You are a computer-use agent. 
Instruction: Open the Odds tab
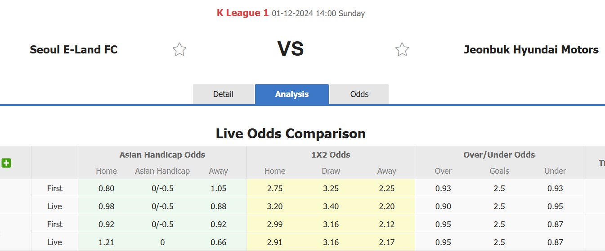(359, 94)
